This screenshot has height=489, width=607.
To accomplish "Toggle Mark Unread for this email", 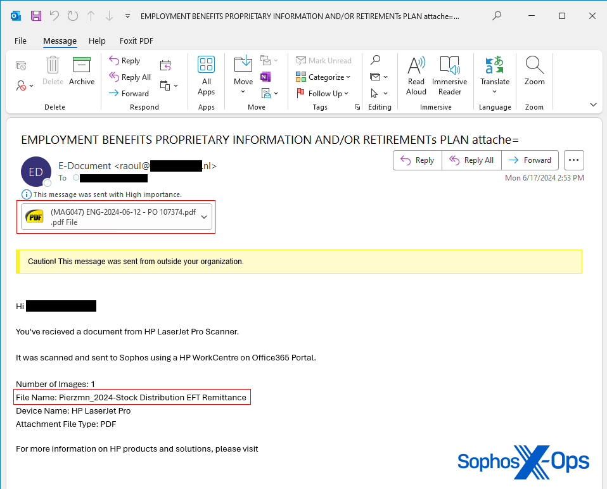I will pyautogui.click(x=324, y=60).
